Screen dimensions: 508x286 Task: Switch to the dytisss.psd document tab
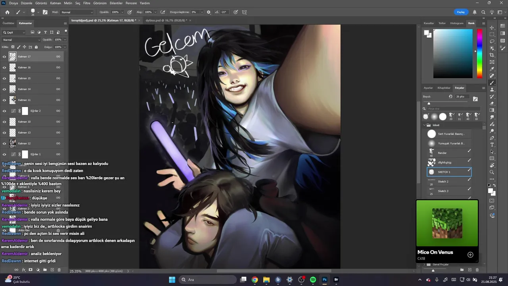(166, 20)
